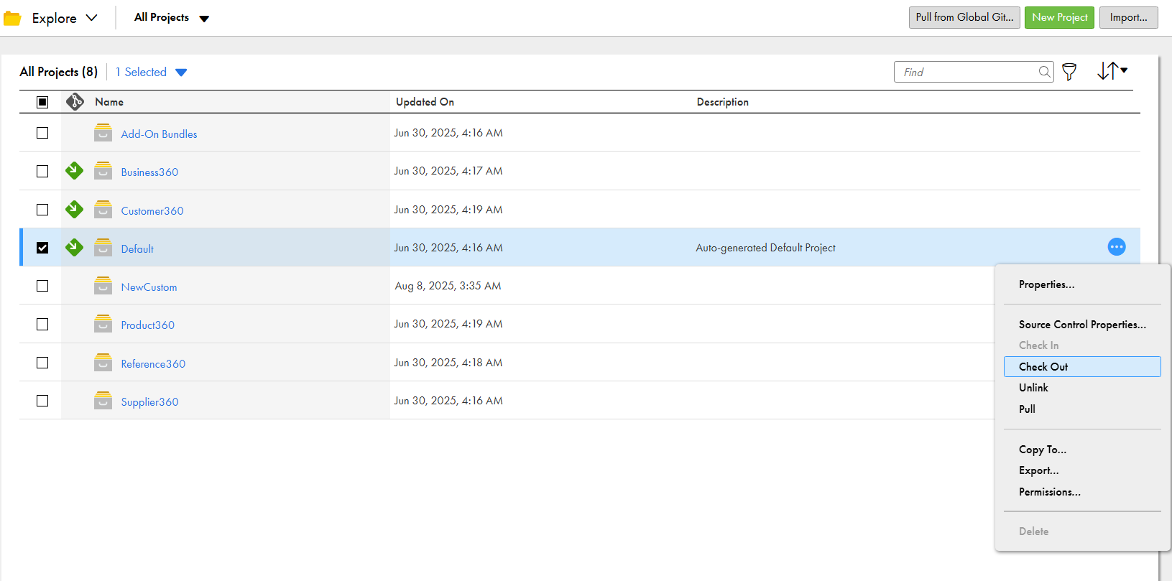This screenshot has height=581, width=1172.
Task: Open the NewCustom project link
Action: pos(149,287)
